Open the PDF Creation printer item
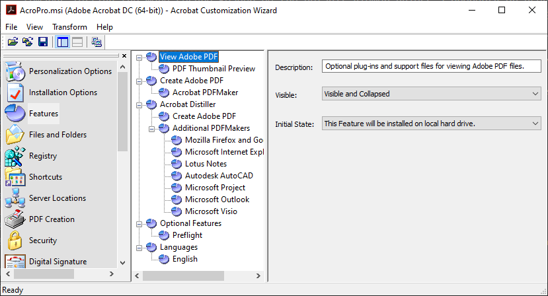Viewport: 548px width, 296px height. (x=52, y=219)
